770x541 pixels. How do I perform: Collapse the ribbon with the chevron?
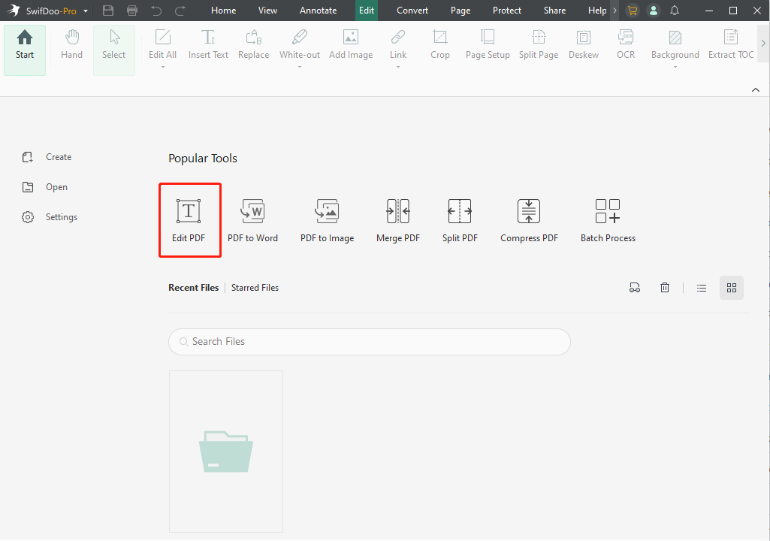pyautogui.click(x=756, y=90)
